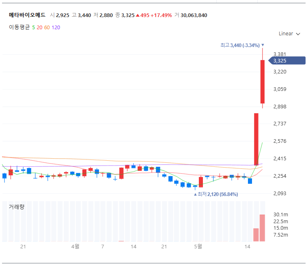Click the second-largest red volume bar
The image size is (308, 265).
(256, 235)
